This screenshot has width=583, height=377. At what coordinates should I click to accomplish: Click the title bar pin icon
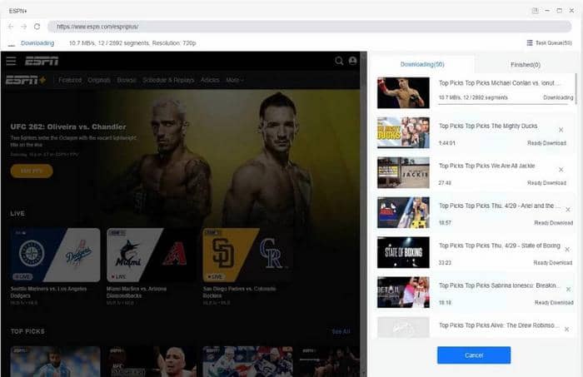pos(535,11)
